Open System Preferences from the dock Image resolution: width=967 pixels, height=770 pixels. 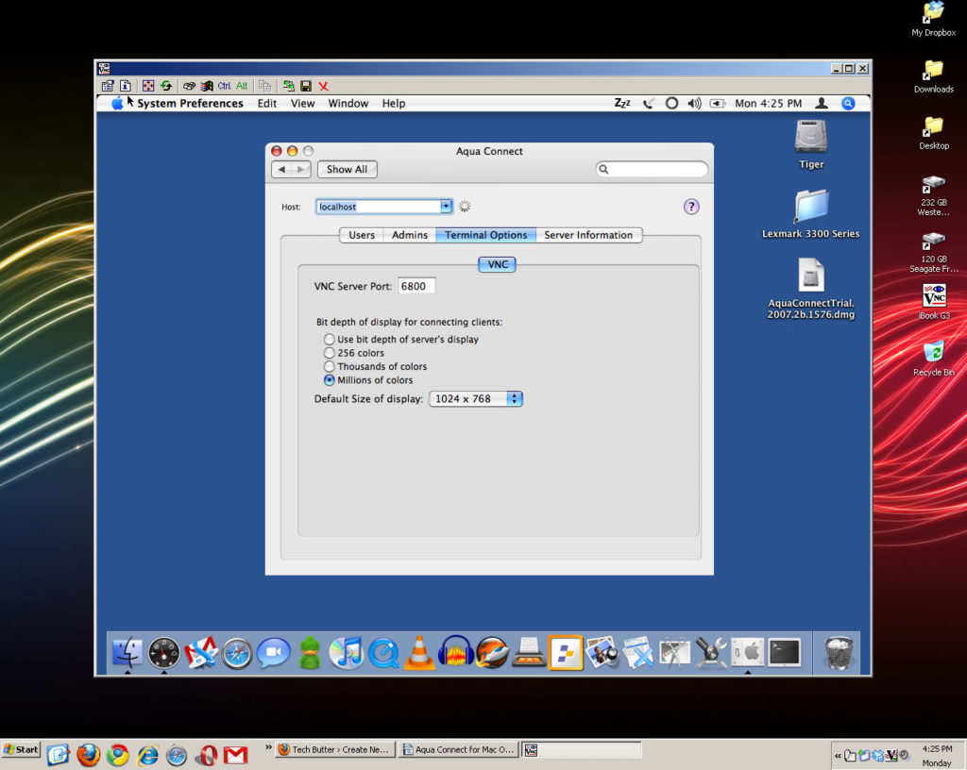[748, 652]
